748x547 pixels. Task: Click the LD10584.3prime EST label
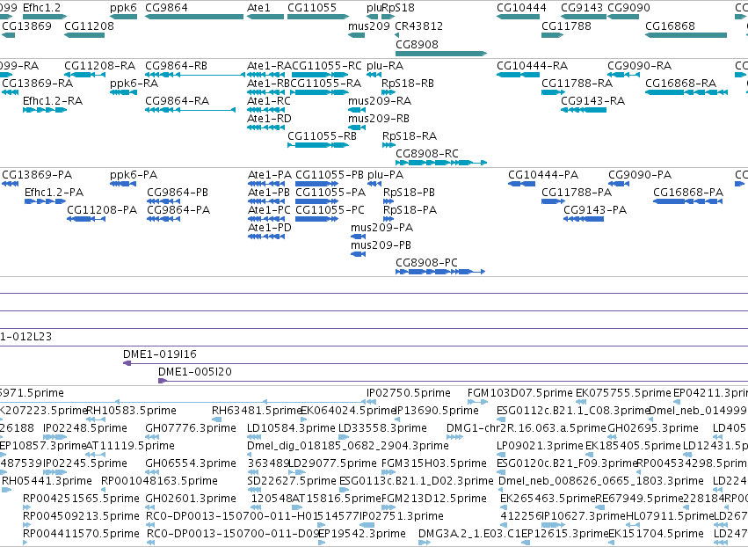[x=292, y=428]
